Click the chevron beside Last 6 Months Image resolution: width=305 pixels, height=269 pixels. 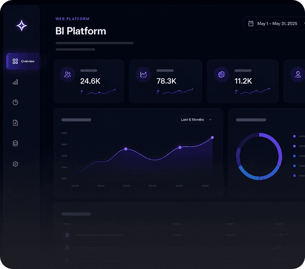click(210, 119)
